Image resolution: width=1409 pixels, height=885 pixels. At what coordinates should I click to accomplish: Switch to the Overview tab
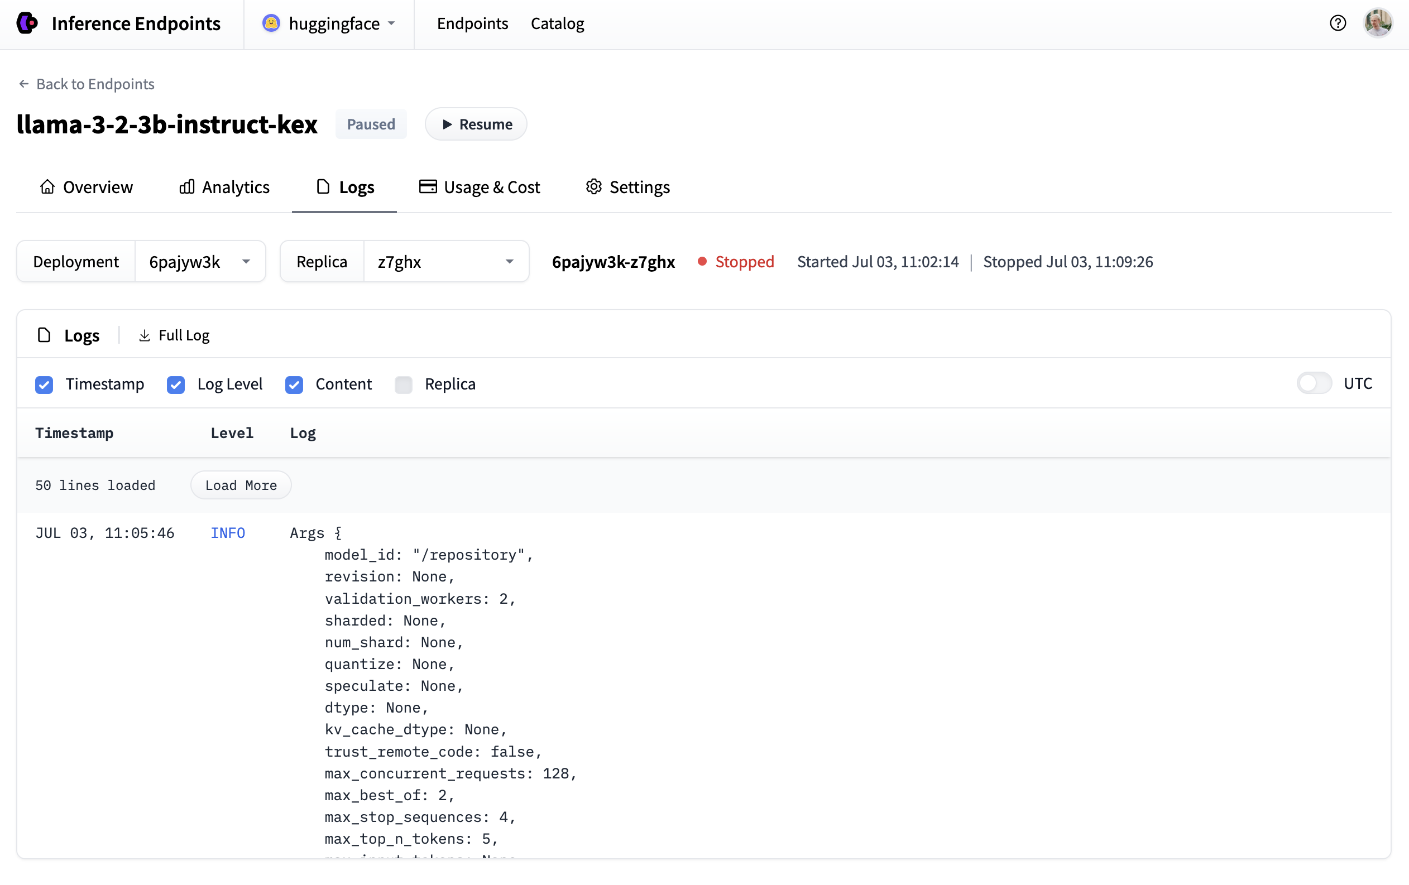point(87,186)
